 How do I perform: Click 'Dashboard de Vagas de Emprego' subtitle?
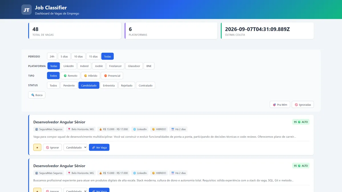[57, 13]
